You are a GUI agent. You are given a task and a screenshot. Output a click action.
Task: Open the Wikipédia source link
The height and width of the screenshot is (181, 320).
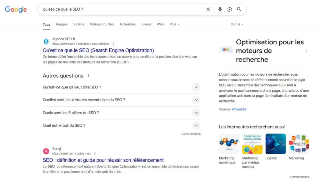coord(239,109)
